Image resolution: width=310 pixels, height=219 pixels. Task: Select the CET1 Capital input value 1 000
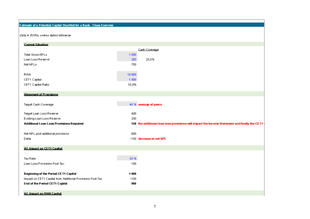pos(133,80)
